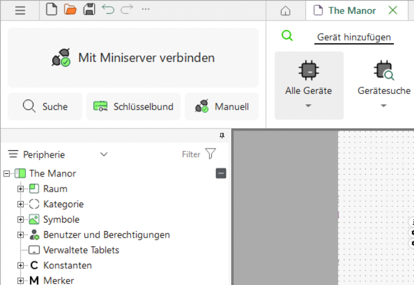Expand Benutzer und Berechtigungen node
Viewport: 414px width, 285px height.
click(21, 235)
